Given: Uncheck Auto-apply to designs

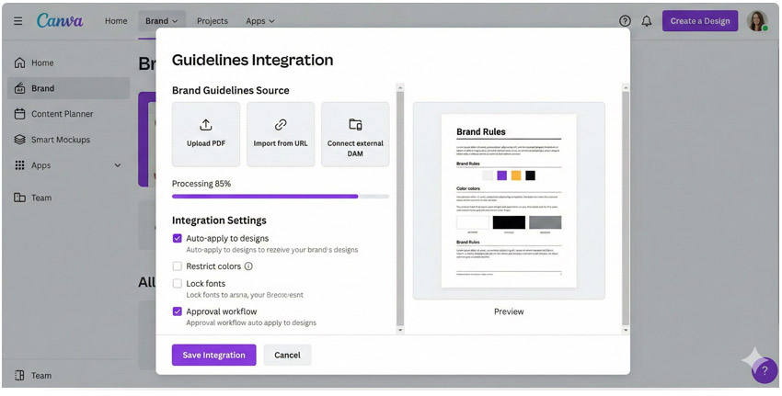Looking at the screenshot, I should coord(177,238).
